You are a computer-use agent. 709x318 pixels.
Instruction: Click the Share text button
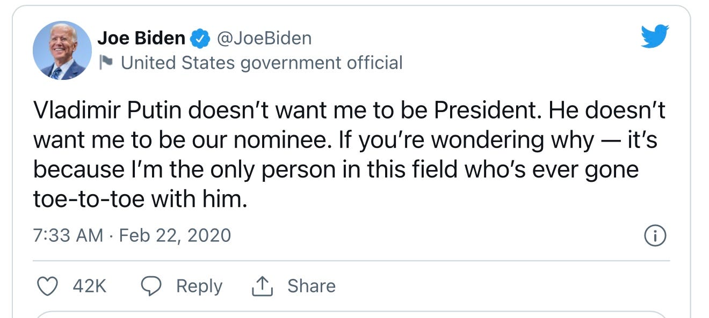tap(312, 286)
